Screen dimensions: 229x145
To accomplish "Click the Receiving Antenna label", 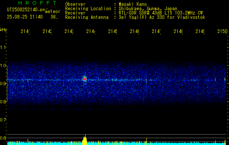I will point(87,17).
